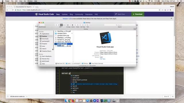
Task: Click the browser address bar
Action: click(87, 10)
